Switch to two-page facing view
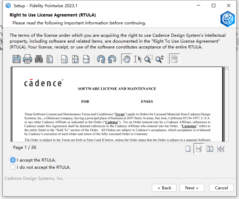The image size is (239, 199). [x=210, y=148]
